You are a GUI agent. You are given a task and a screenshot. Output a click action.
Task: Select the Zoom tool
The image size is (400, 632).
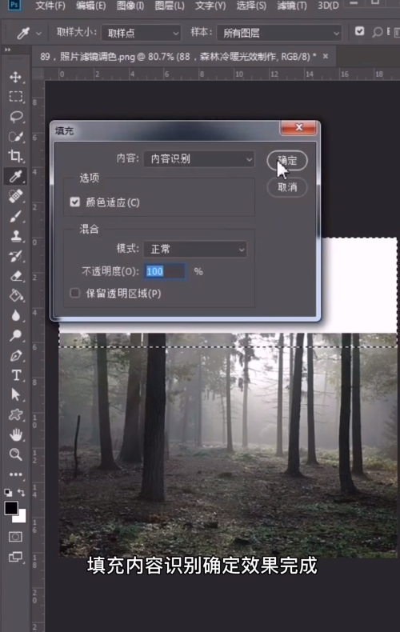pos(16,454)
